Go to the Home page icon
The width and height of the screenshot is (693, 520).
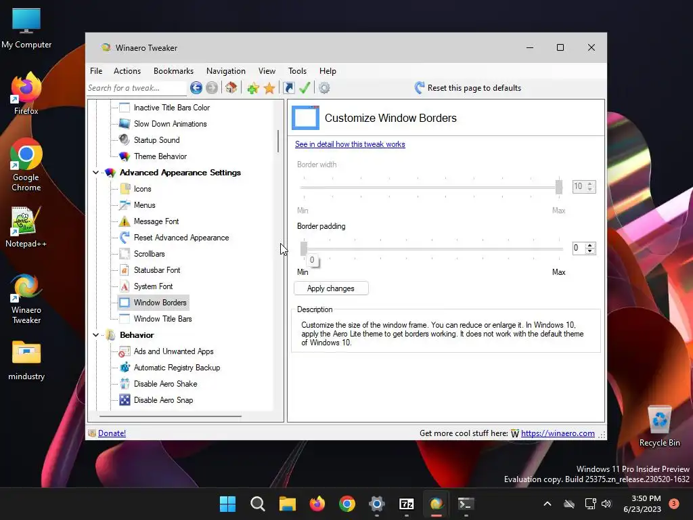[231, 87]
